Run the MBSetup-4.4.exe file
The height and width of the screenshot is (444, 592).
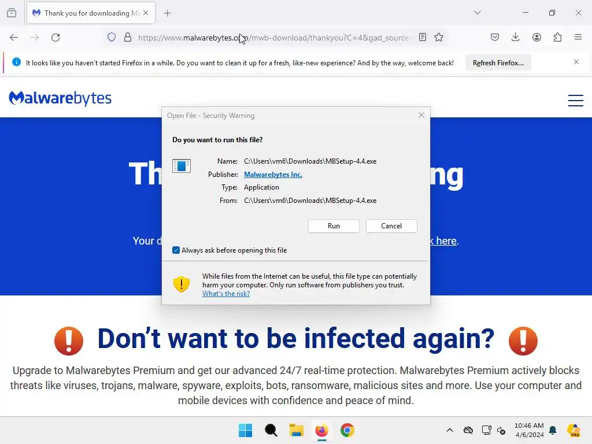[334, 226]
